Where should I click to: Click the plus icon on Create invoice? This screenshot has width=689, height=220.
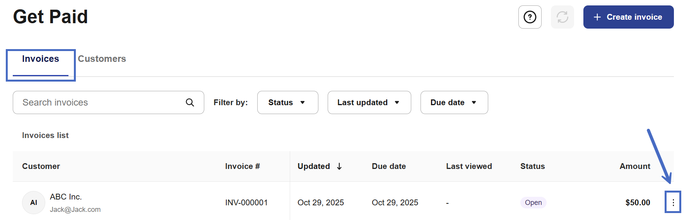tap(597, 17)
